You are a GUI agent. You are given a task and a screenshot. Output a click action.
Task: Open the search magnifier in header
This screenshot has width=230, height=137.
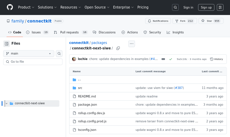pyautogui.click(x=175, y=7)
